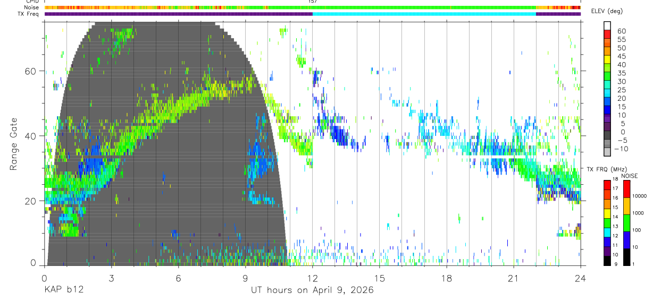653x301 pixels.
Task: Click the '24' UT hour axis tick
Action: click(581, 278)
